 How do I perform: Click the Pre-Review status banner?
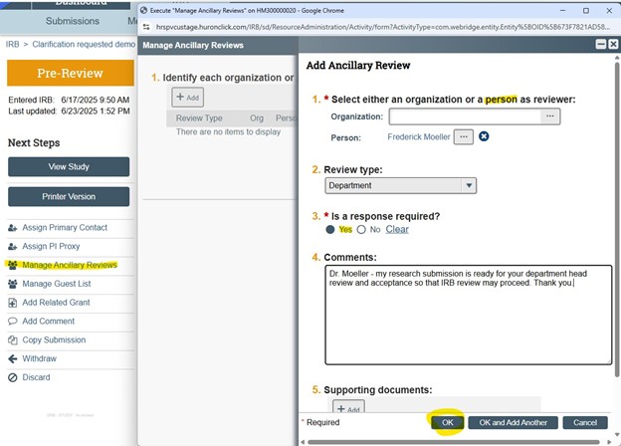point(71,74)
